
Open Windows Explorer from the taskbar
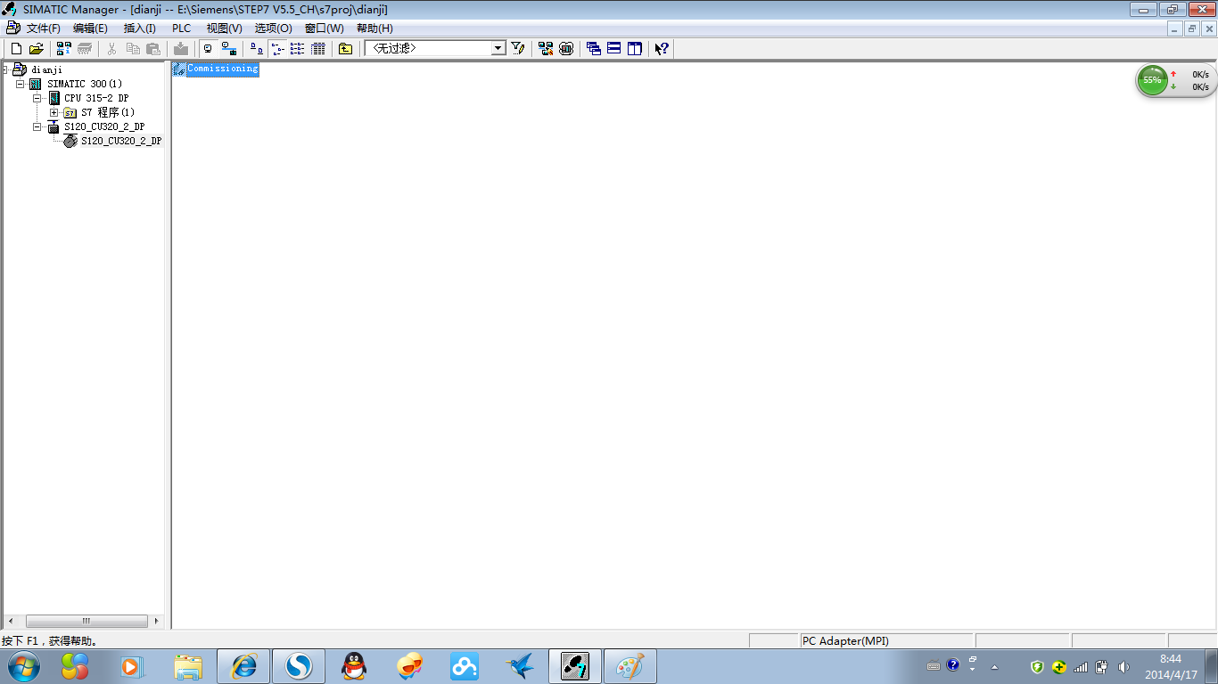[188, 666]
